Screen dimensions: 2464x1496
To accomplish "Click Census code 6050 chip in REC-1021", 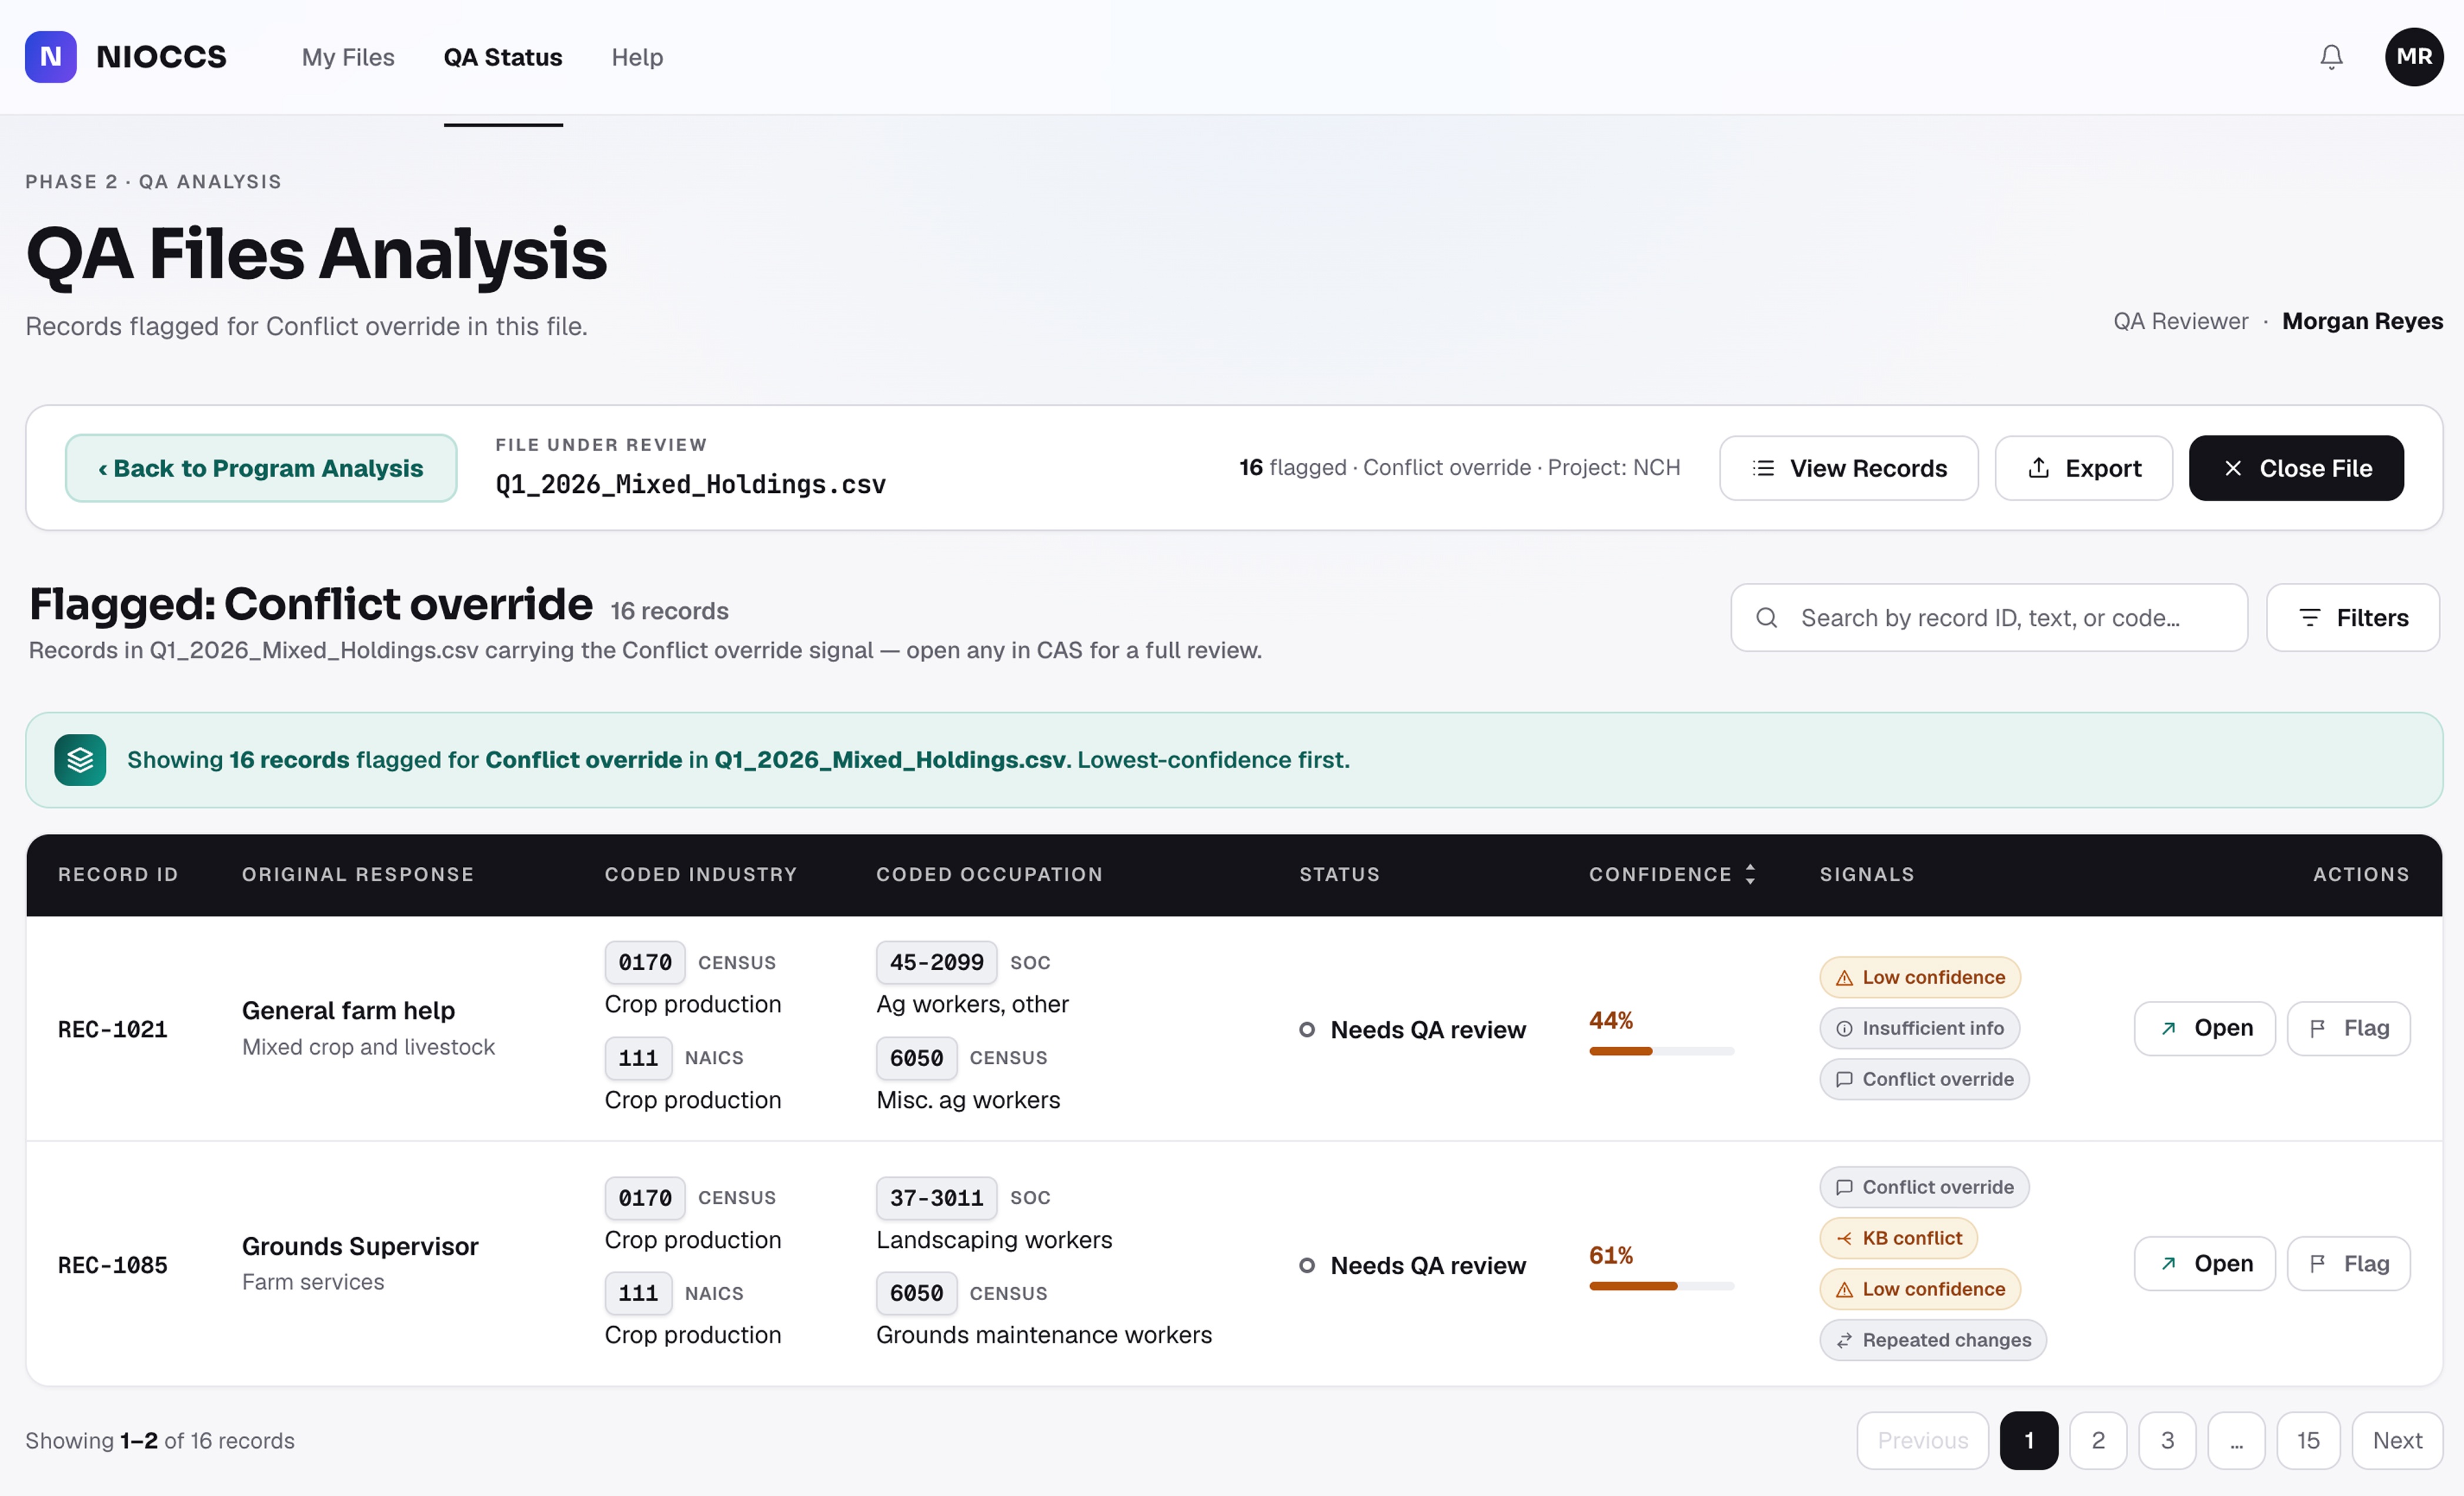I will [x=916, y=1058].
